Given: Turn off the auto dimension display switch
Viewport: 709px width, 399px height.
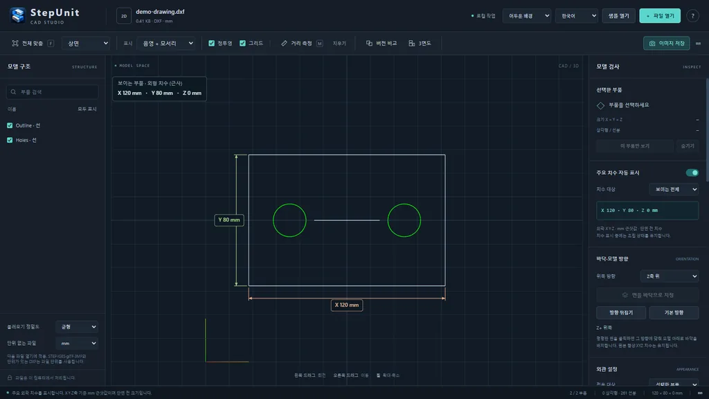Looking at the screenshot, I should point(692,172).
